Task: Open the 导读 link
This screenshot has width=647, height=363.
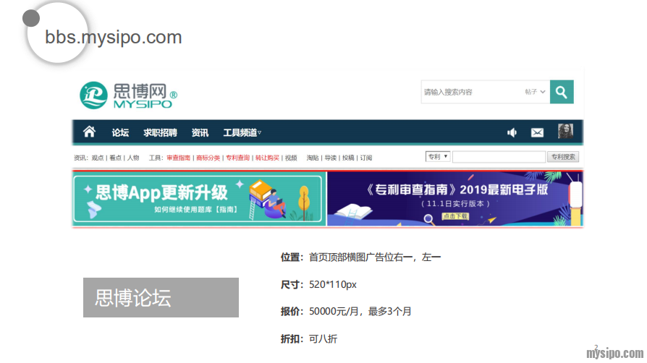Action: pyautogui.click(x=330, y=158)
